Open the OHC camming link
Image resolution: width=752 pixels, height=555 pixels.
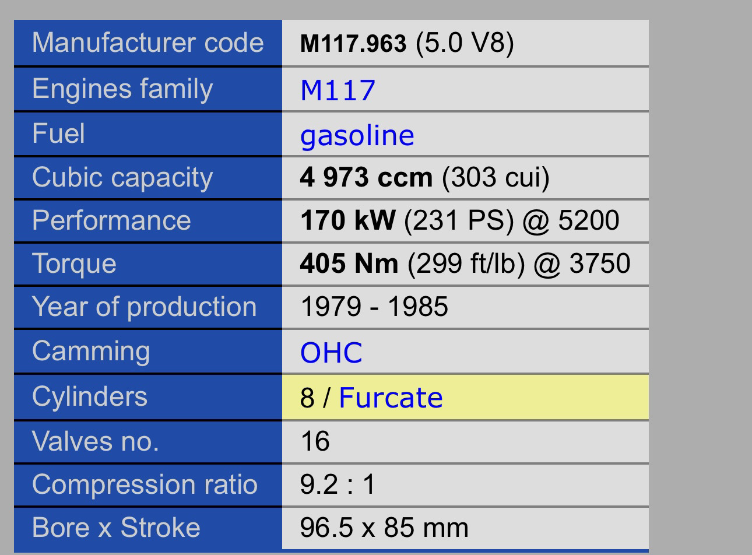click(x=331, y=353)
